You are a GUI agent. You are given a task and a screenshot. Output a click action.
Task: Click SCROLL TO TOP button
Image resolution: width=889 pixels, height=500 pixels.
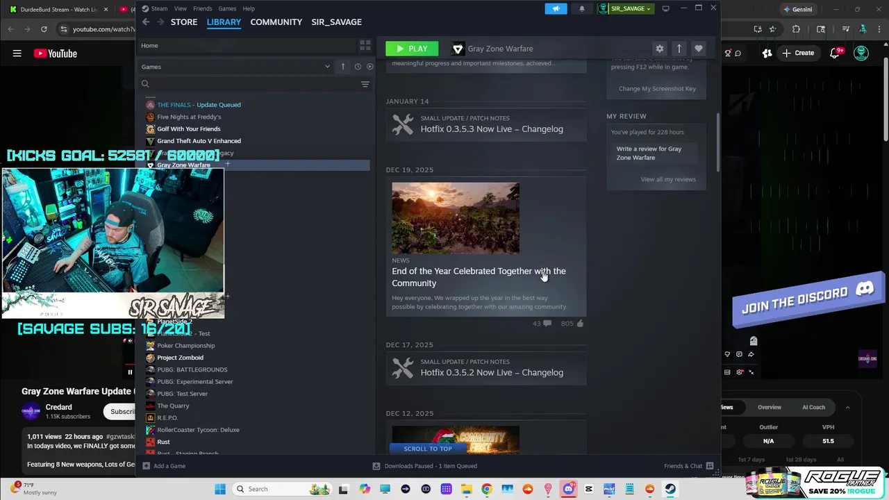428,449
